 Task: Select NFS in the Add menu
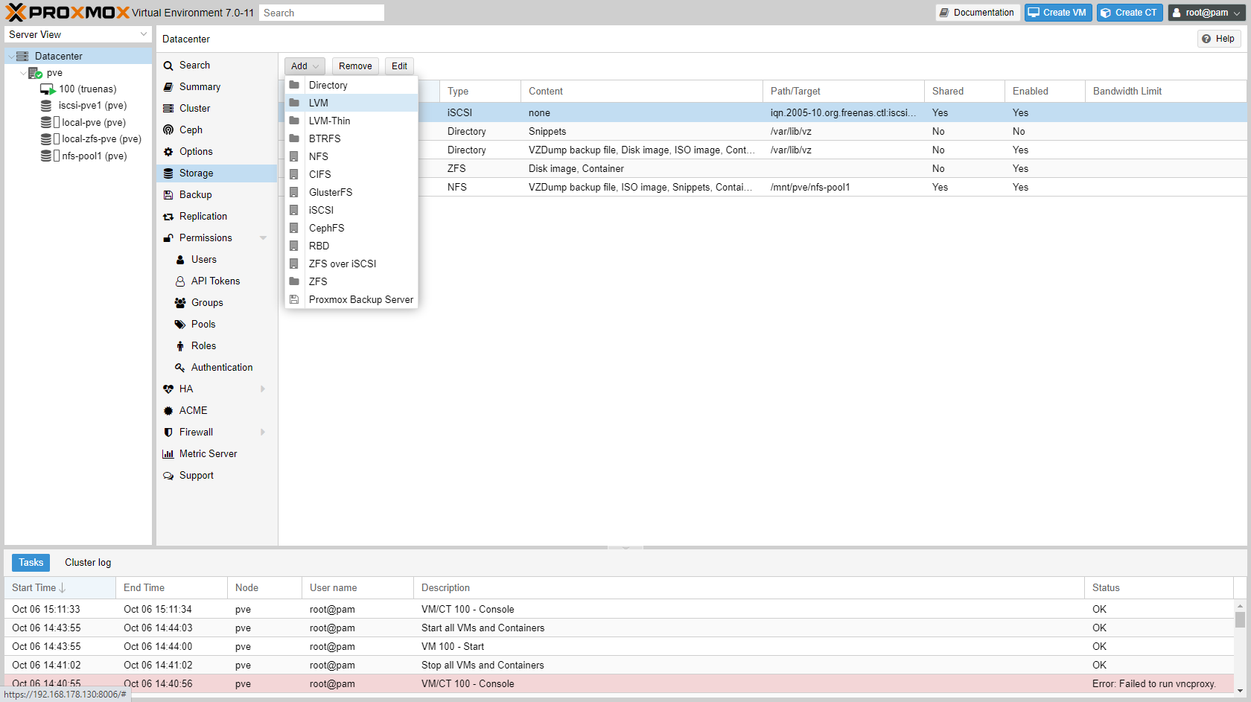[x=351, y=156]
